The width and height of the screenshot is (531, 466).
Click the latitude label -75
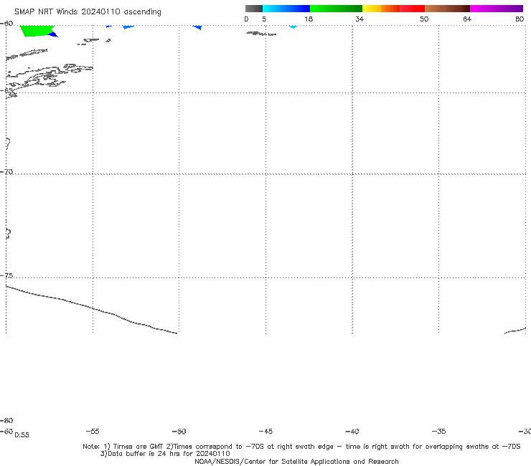coord(6,275)
